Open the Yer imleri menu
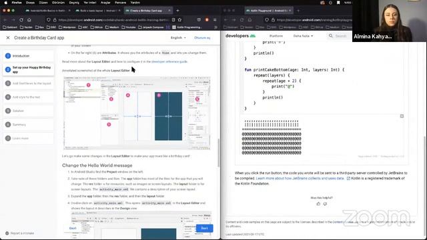Viewport: 427px width, 240px height. pyautogui.click(x=90, y=3)
